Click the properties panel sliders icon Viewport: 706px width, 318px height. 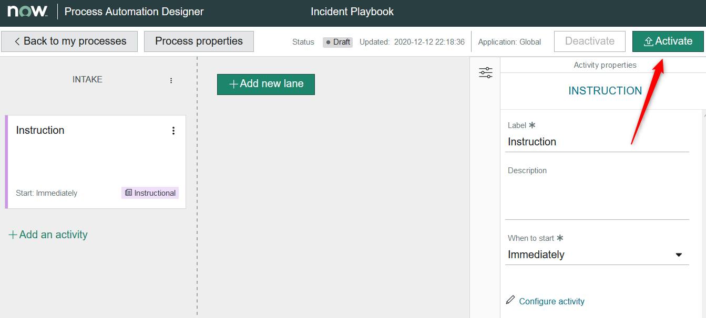click(485, 72)
